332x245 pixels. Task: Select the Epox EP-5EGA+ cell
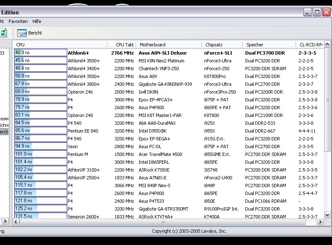[x=155, y=139]
